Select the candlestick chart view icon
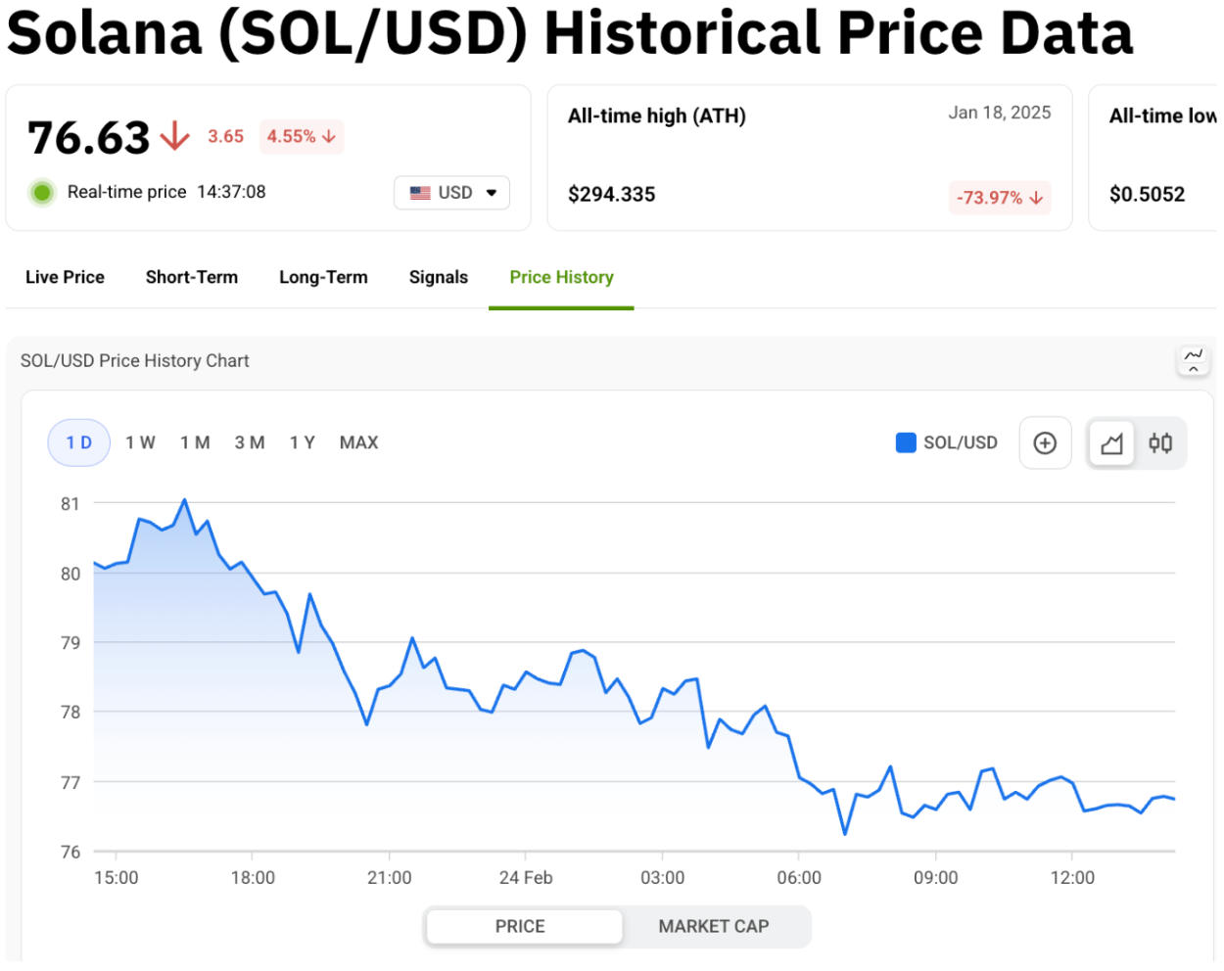This screenshot has height=971, width=1224. tap(1161, 442)
